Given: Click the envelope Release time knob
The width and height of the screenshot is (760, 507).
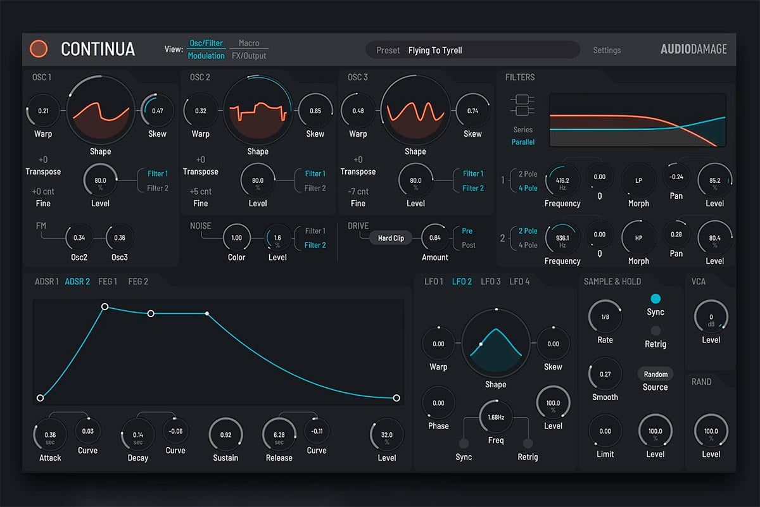Looking at the screenshot, I should (279, 435).
